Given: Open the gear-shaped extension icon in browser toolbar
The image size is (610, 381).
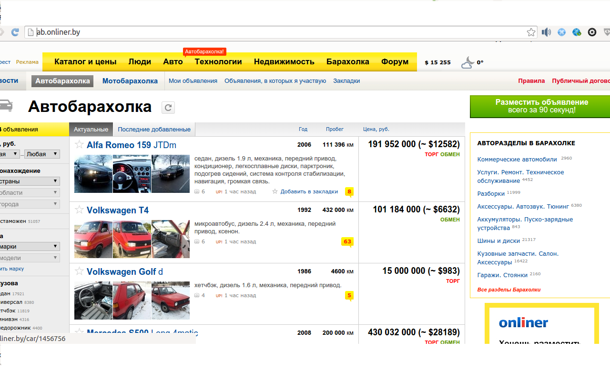Looking at the screenshot, I should pyautogui.click(x=592, y=32).
